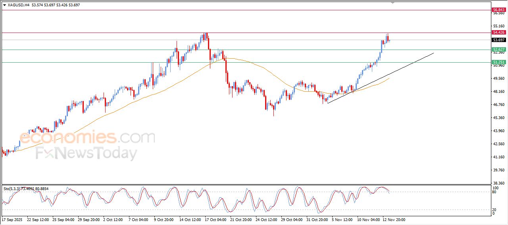The height and width of the screenshot is (225, 508).
Task: Click the 45.360 price axis value
Action: point(498,118)
